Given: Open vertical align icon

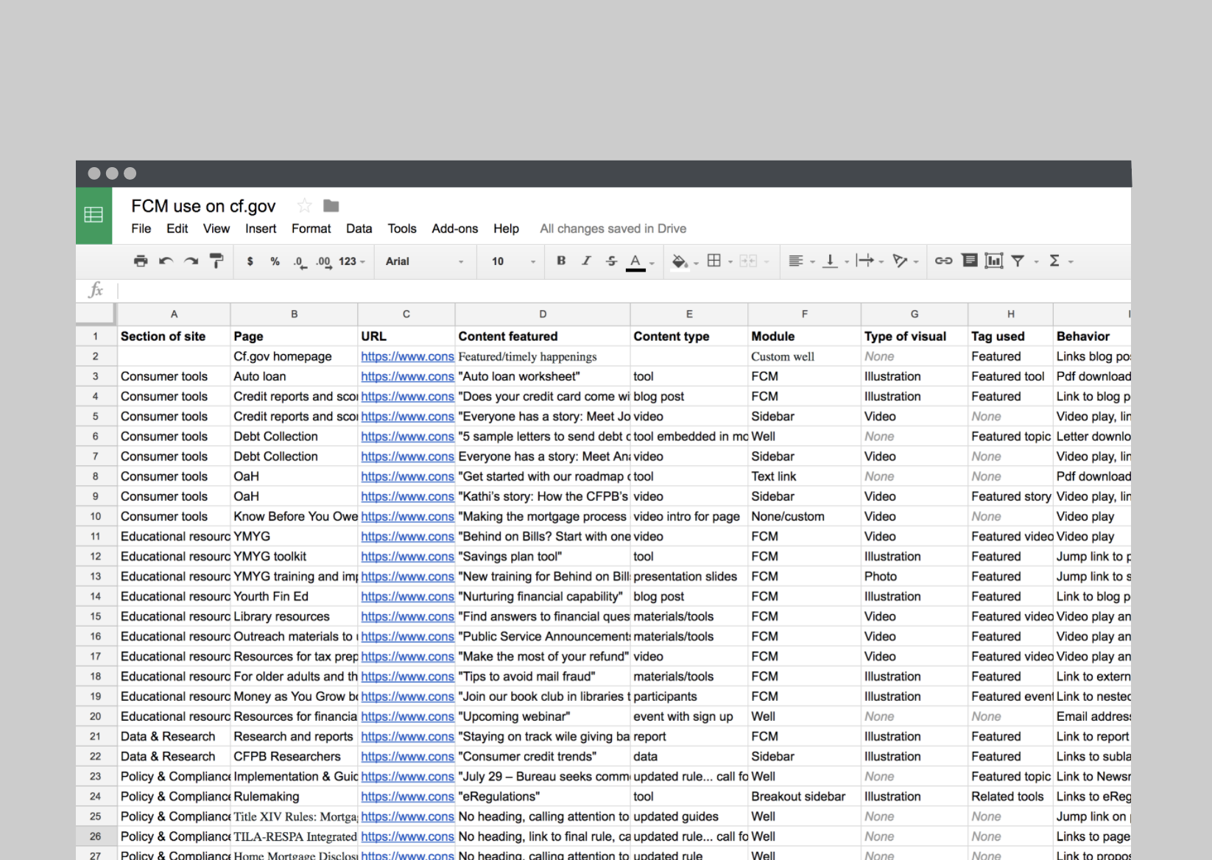Looking at the screenshot, I should click(830, 261).
